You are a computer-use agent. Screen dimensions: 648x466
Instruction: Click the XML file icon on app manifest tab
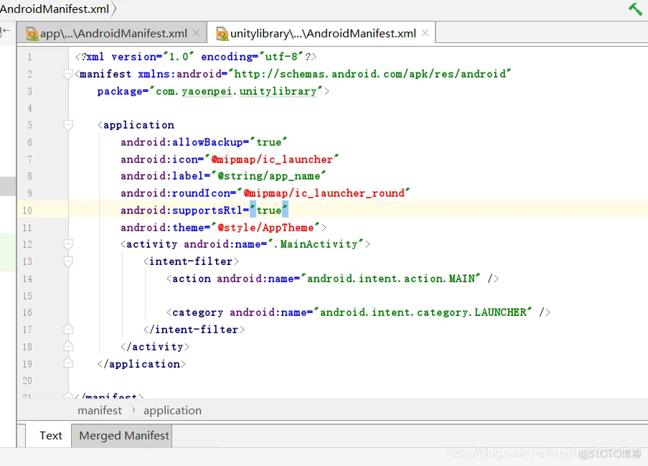pos(32,34)
